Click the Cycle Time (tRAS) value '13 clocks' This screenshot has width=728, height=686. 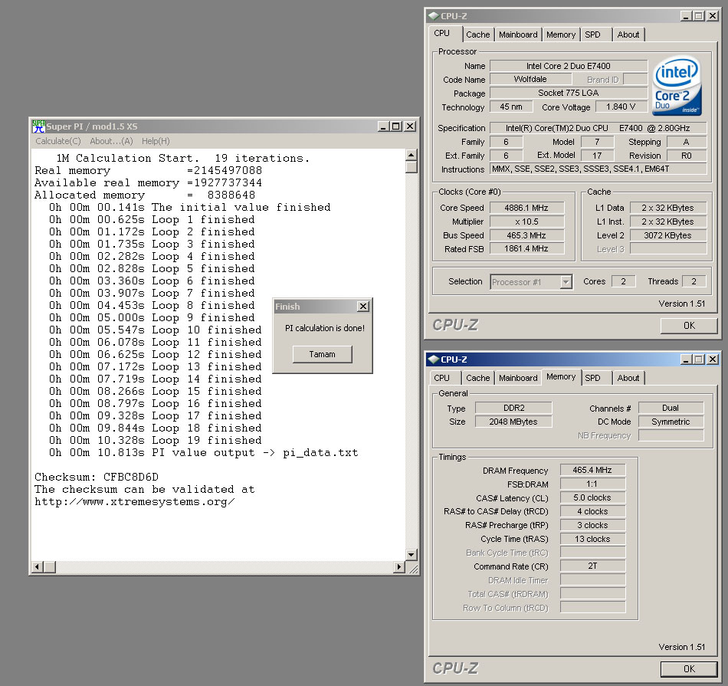592,540
